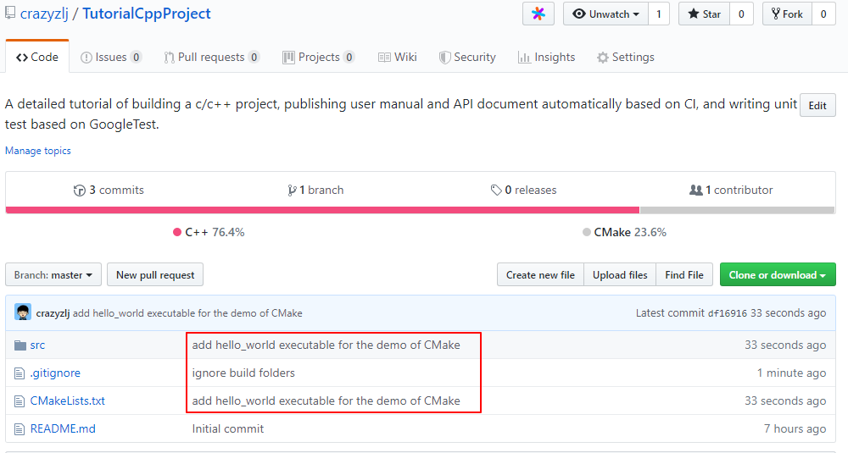Click the branch icon beside 1 branch
The width and height of the screenshot is (848, 453).
pos(292,190)
